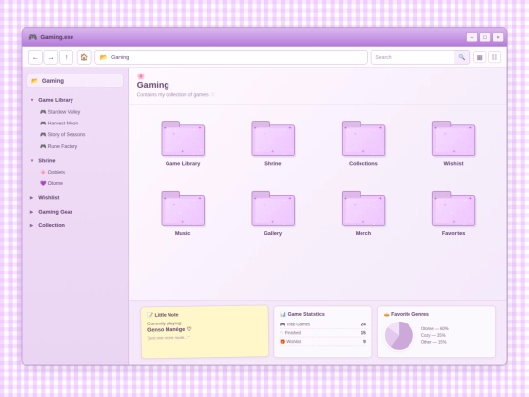This screenshot has width=529, height=397.
Task: Click the controller icon beside Stardew Valley
Action: [43, 112]
